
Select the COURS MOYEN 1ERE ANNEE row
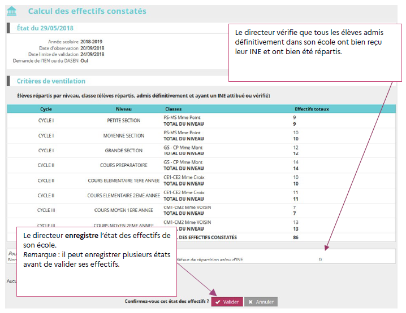[x=124, y=210]
